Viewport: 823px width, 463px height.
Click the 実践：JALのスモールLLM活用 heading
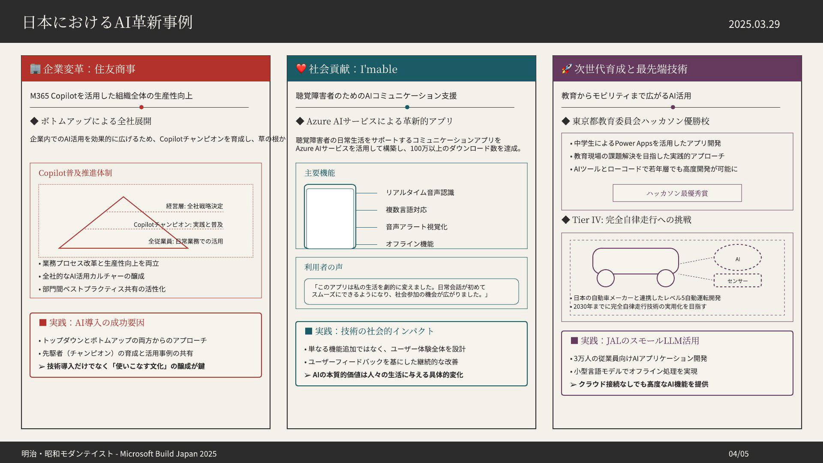point(635,340)
